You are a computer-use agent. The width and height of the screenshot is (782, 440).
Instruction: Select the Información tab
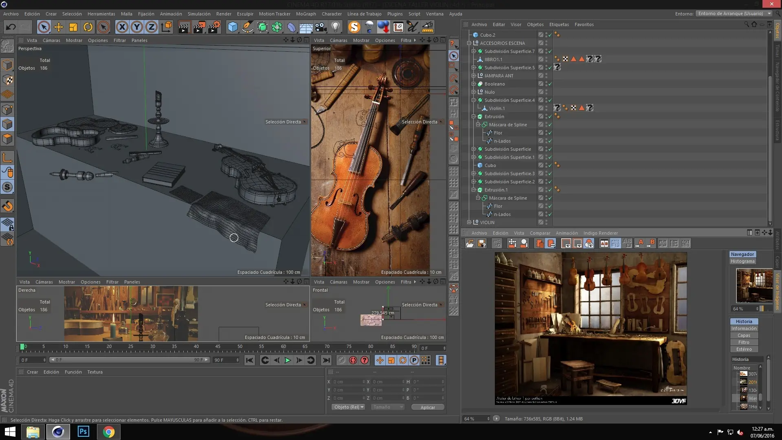pyautogui.click(x=744, y=328)
